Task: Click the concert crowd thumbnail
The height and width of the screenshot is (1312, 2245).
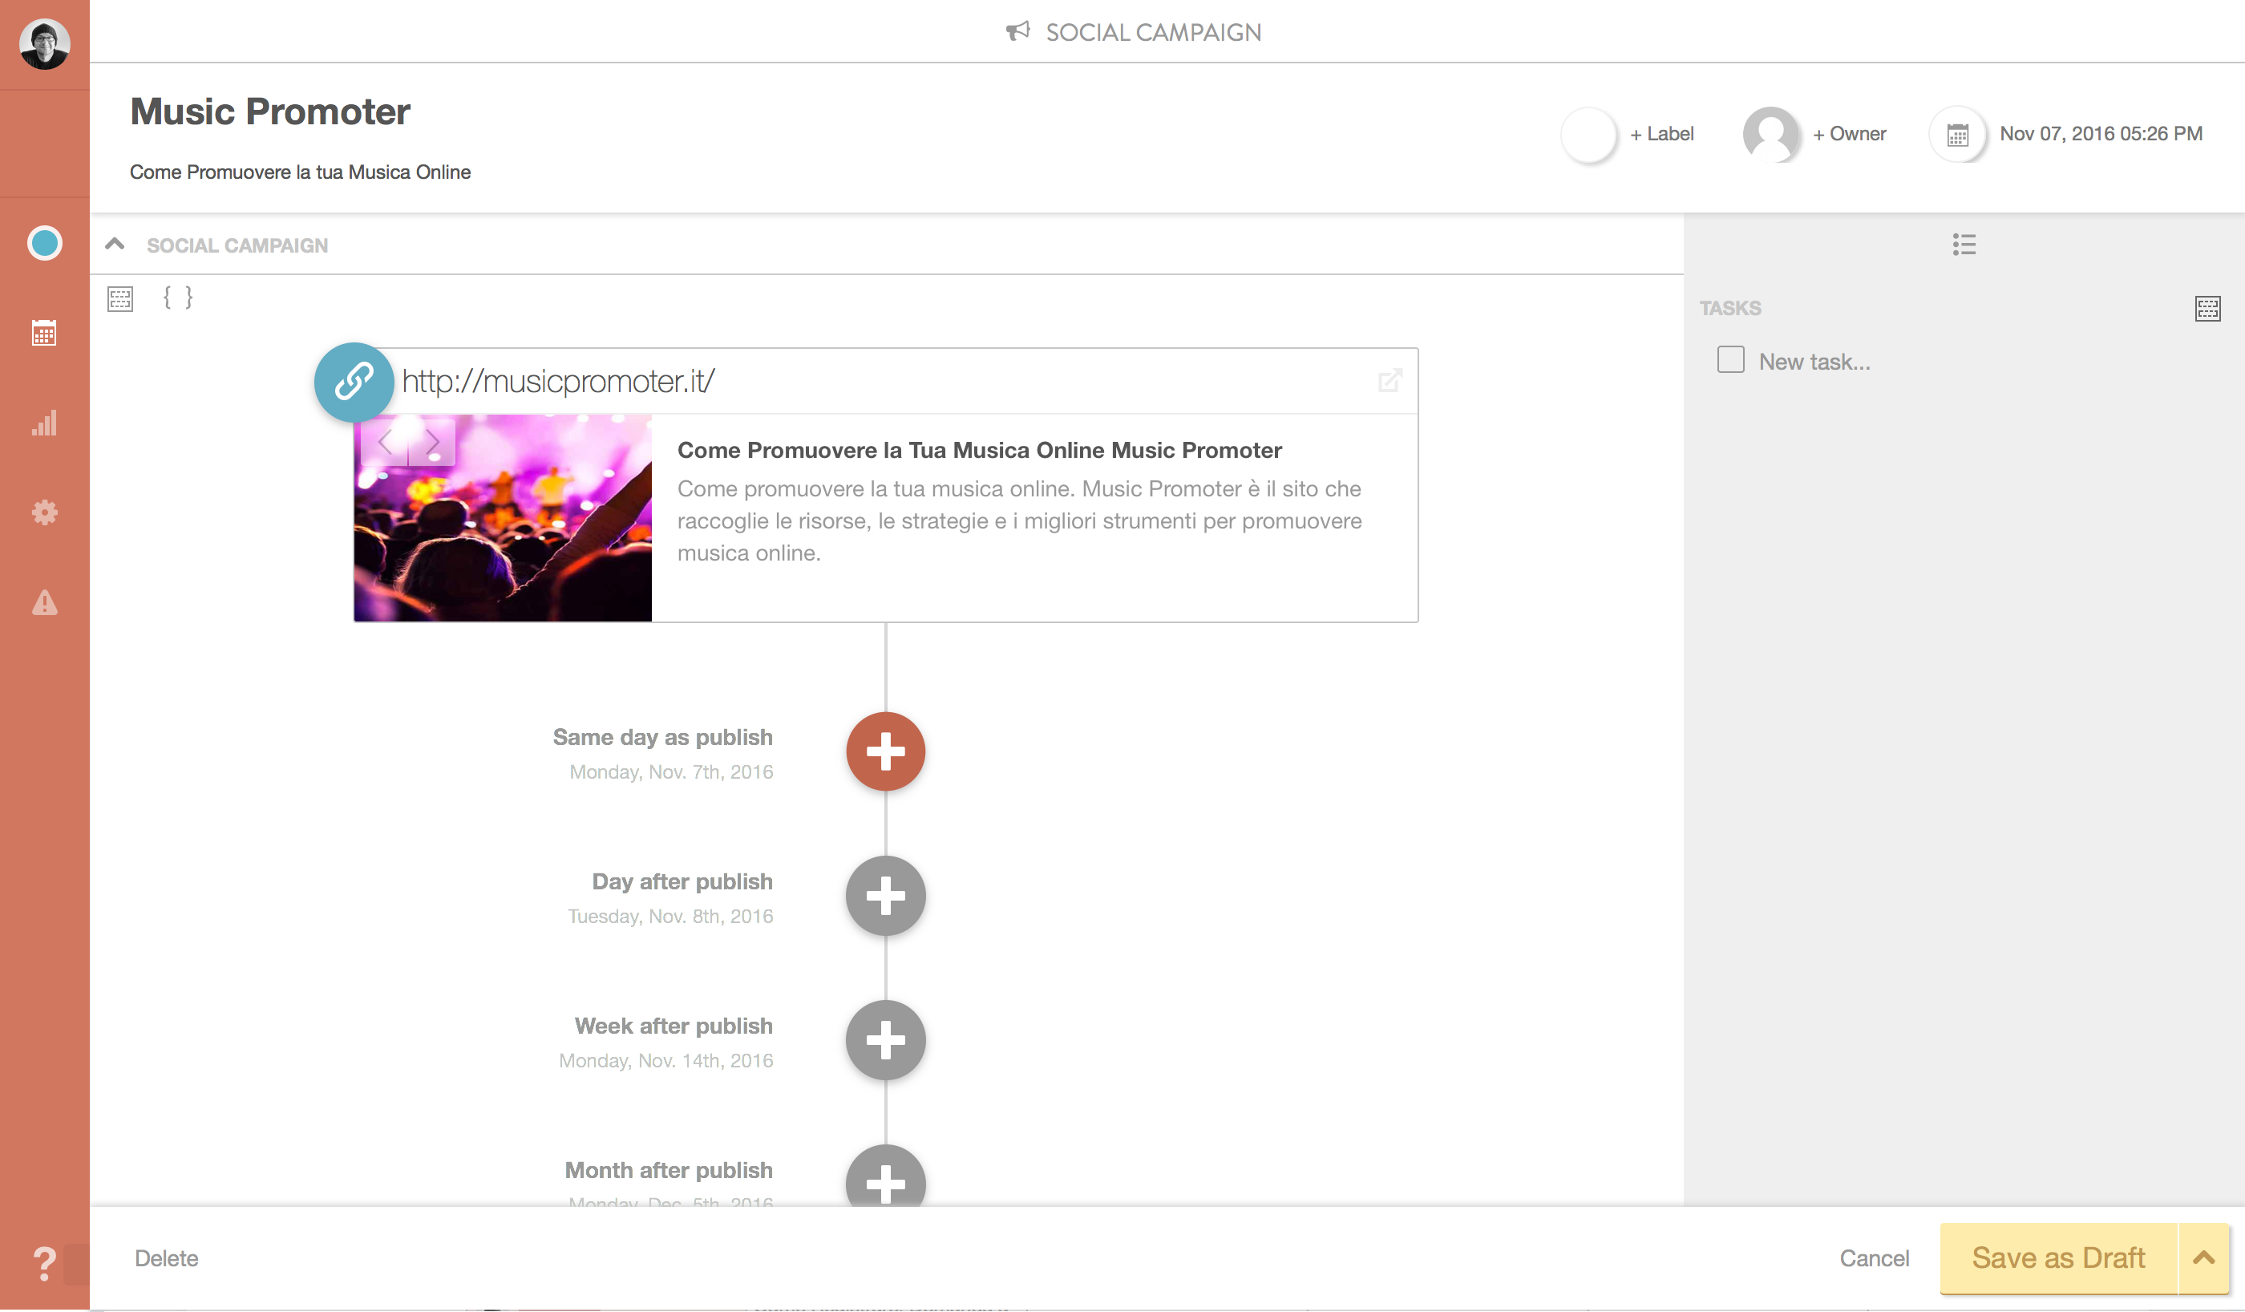Action: 504,518
